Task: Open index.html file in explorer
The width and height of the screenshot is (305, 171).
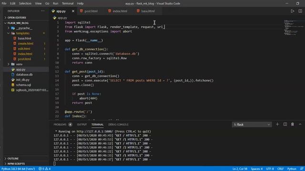Action: 25,54
